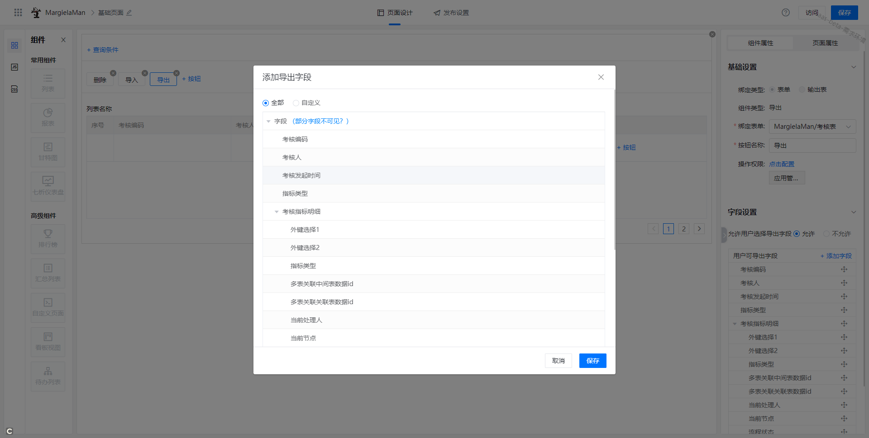Go to previous page arrow in pagination
Image resolution: width=869 pixels, height=438 pixels.
point(653,229)
